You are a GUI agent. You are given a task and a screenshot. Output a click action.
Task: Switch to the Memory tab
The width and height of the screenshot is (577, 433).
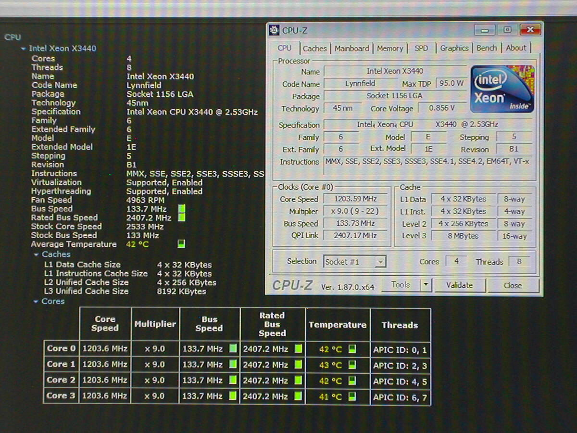click(390, 48)
